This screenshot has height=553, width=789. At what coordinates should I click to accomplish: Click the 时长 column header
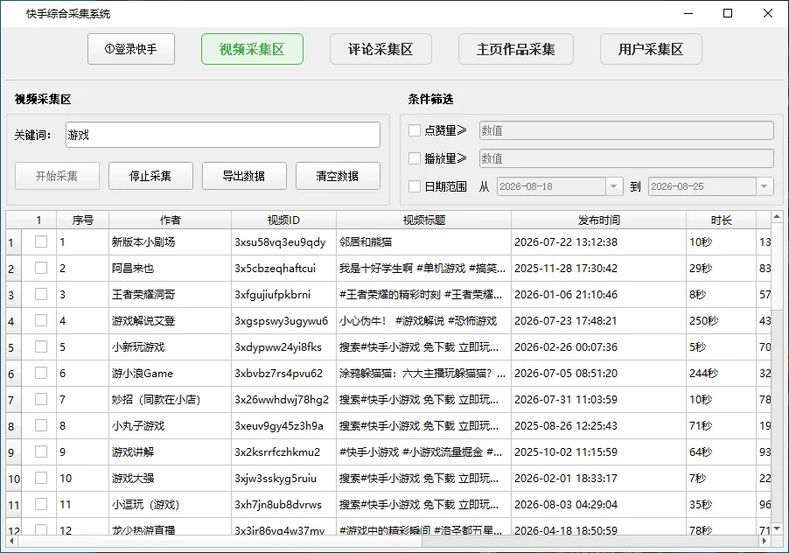click(x=721, y=220)
